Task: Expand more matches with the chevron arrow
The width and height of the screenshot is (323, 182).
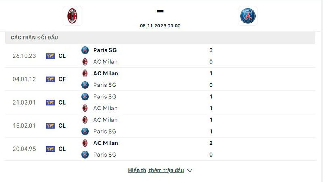Action: 190,170
